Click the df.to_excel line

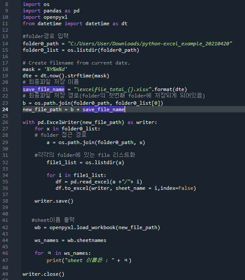(126, 188)
